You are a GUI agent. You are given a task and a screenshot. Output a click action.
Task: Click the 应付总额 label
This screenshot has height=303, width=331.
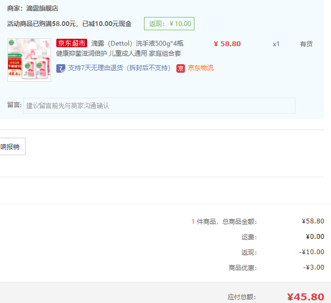(x=242, y=297)
